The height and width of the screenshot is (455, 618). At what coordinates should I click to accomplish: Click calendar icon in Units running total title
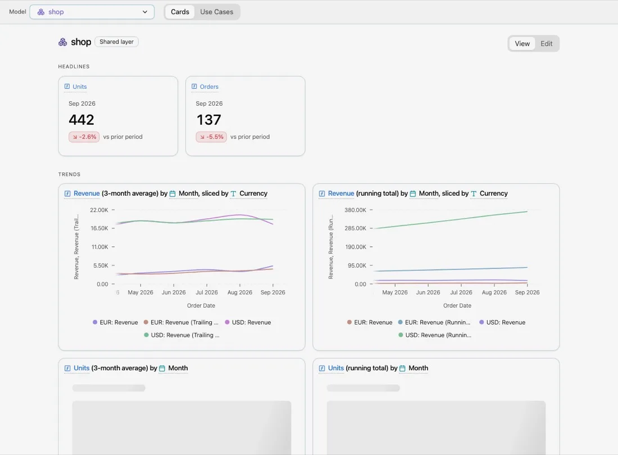[x=402, y=368]
